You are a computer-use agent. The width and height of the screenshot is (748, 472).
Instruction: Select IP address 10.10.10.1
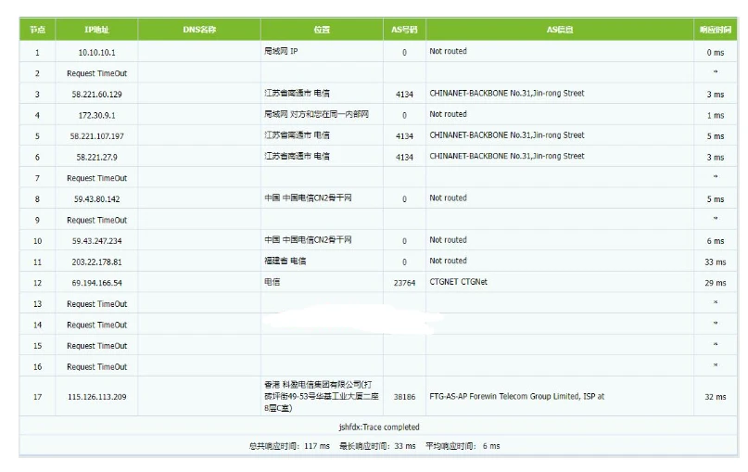[x=96, y=52]
